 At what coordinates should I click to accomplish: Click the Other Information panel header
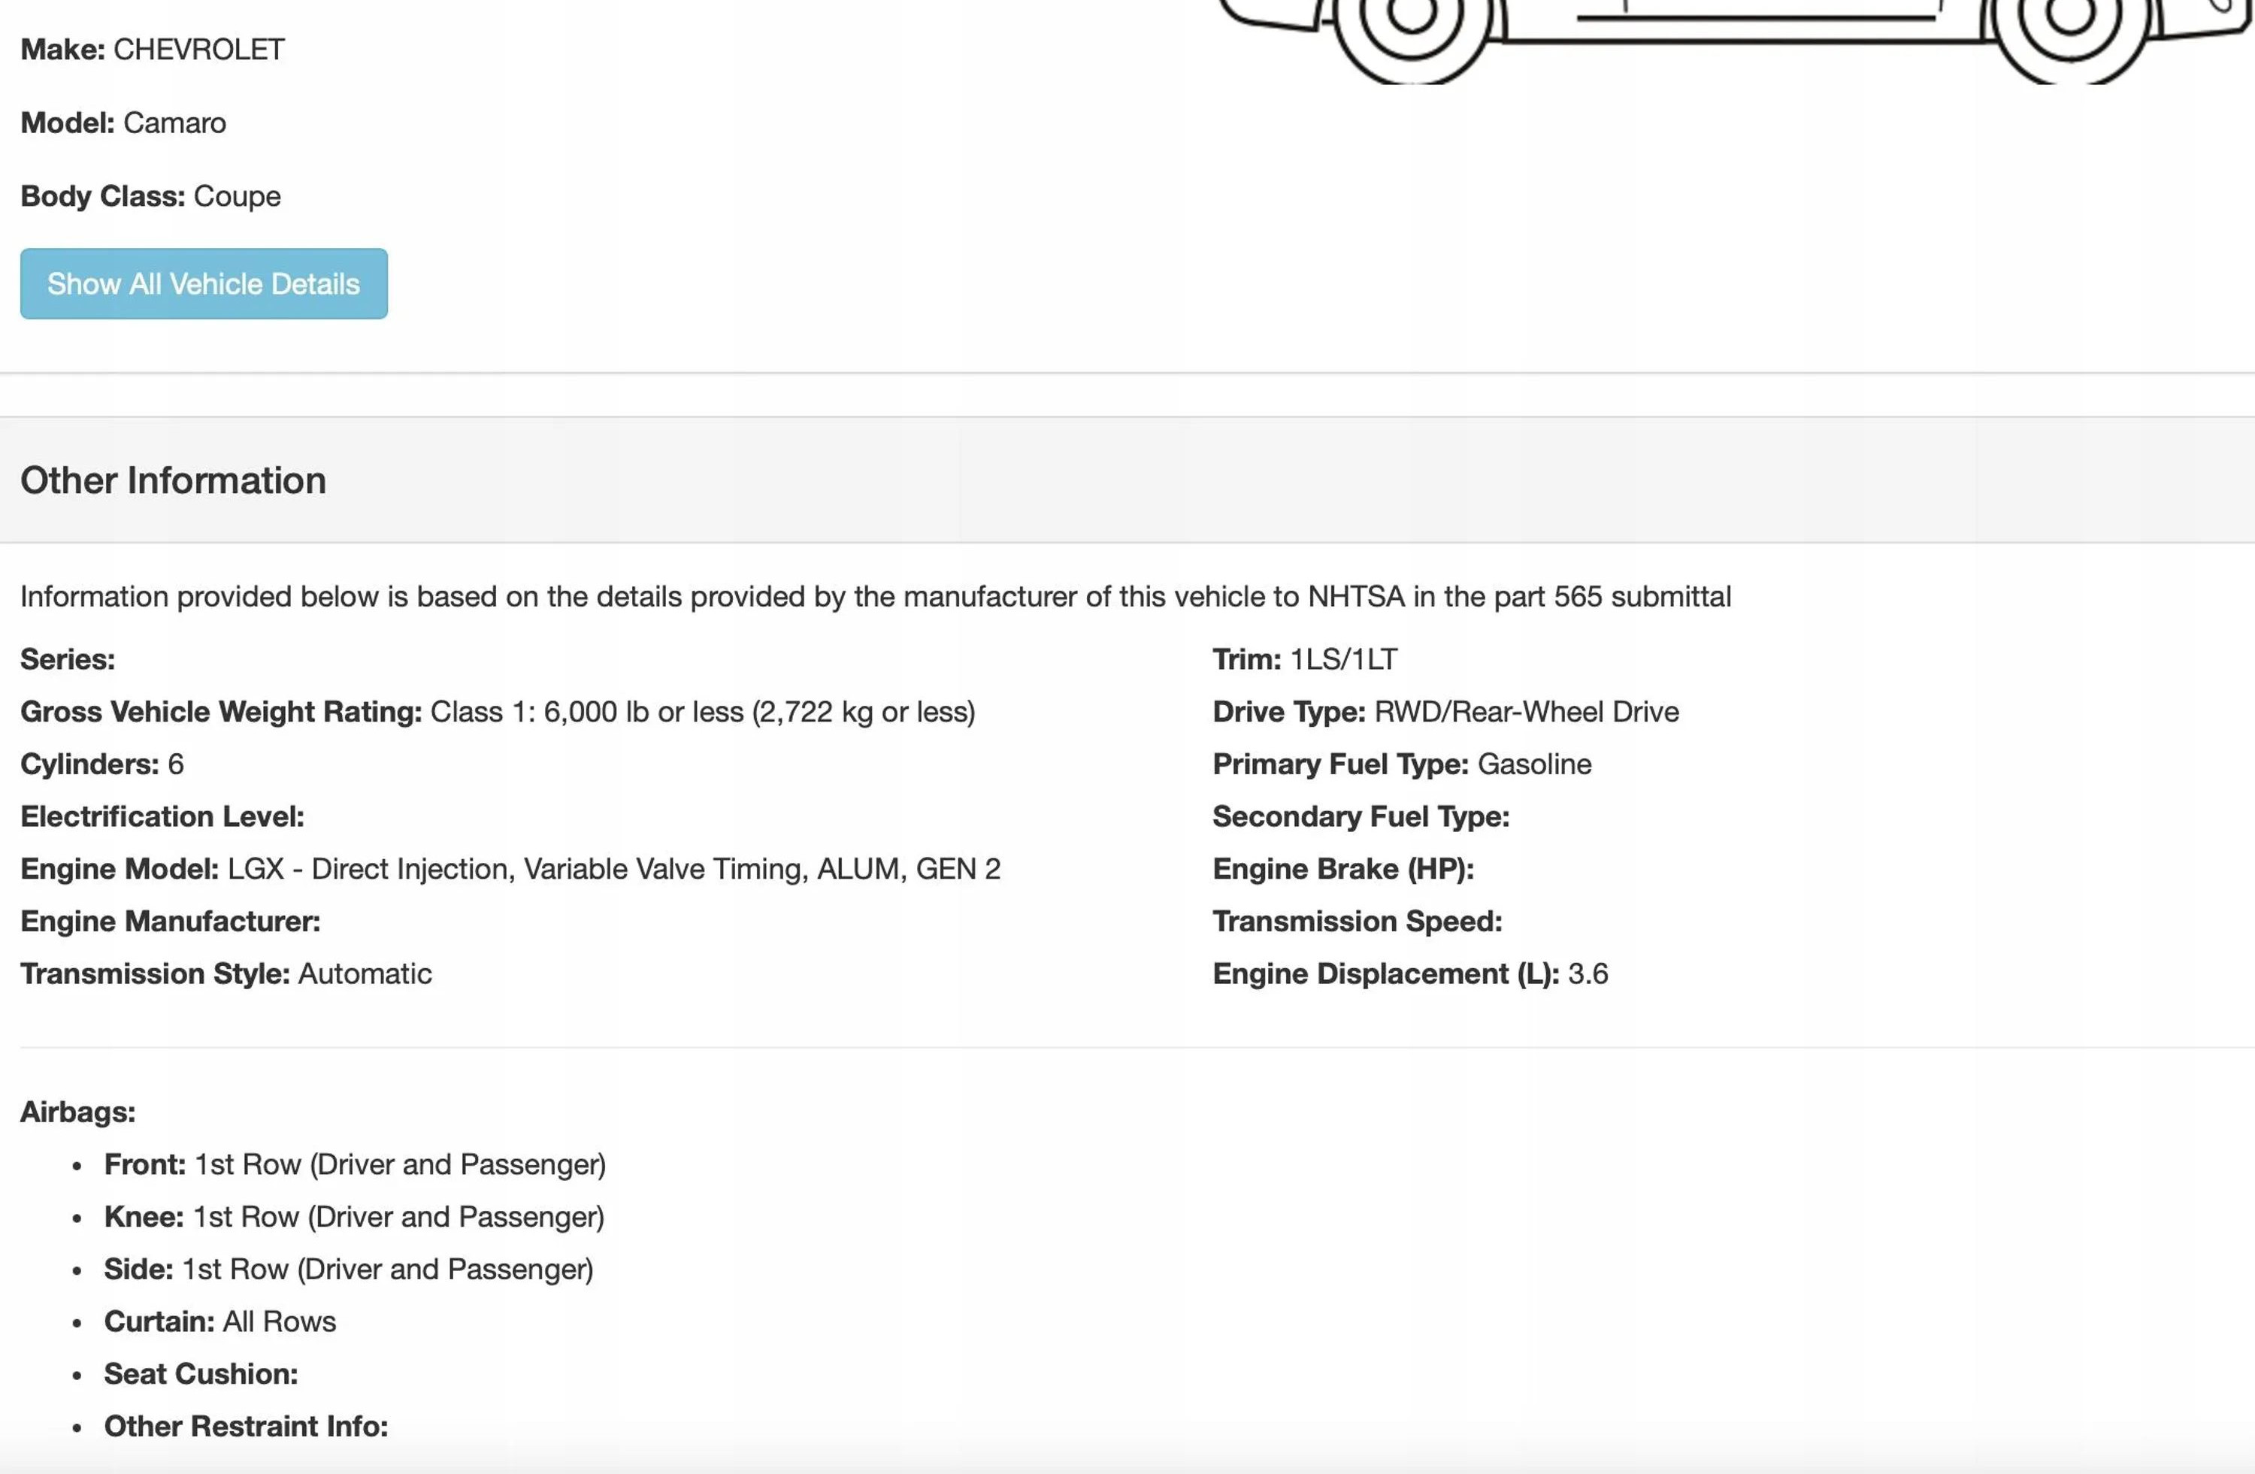point(174,480)
